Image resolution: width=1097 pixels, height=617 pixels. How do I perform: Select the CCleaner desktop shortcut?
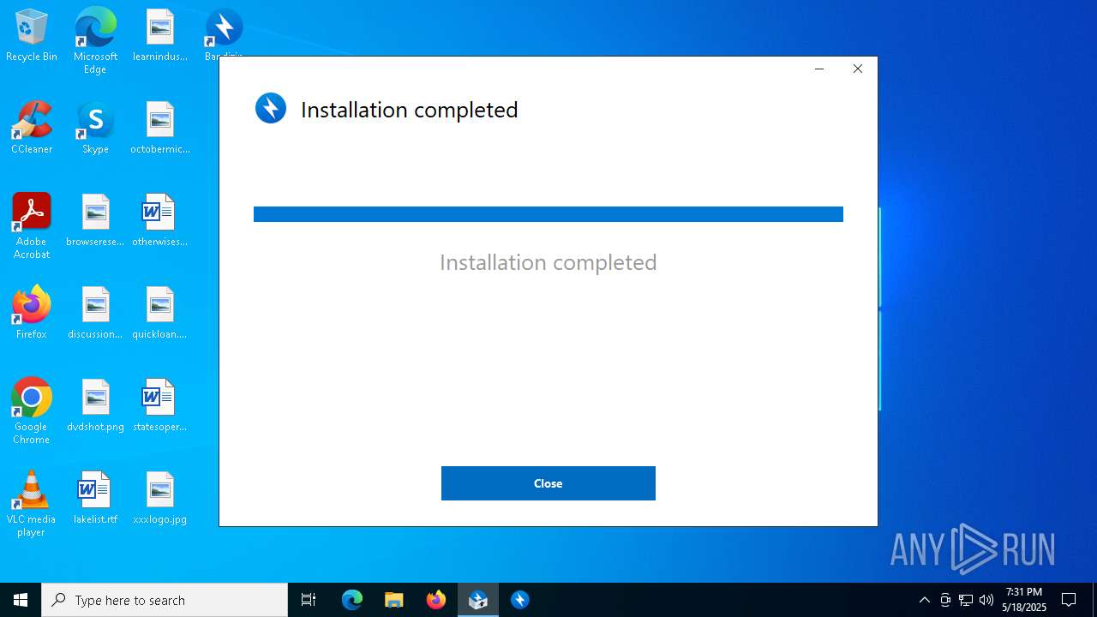click(32, 129)
